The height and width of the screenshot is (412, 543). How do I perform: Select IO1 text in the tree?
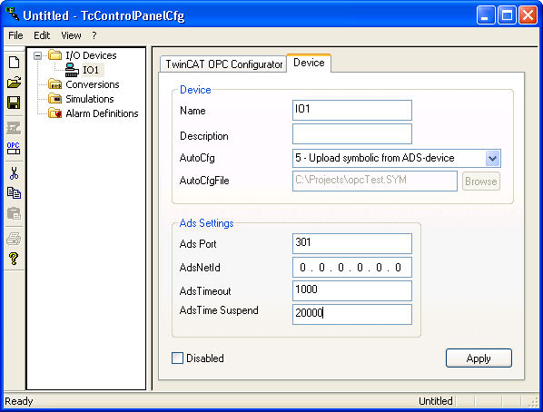tap(91, 70)
